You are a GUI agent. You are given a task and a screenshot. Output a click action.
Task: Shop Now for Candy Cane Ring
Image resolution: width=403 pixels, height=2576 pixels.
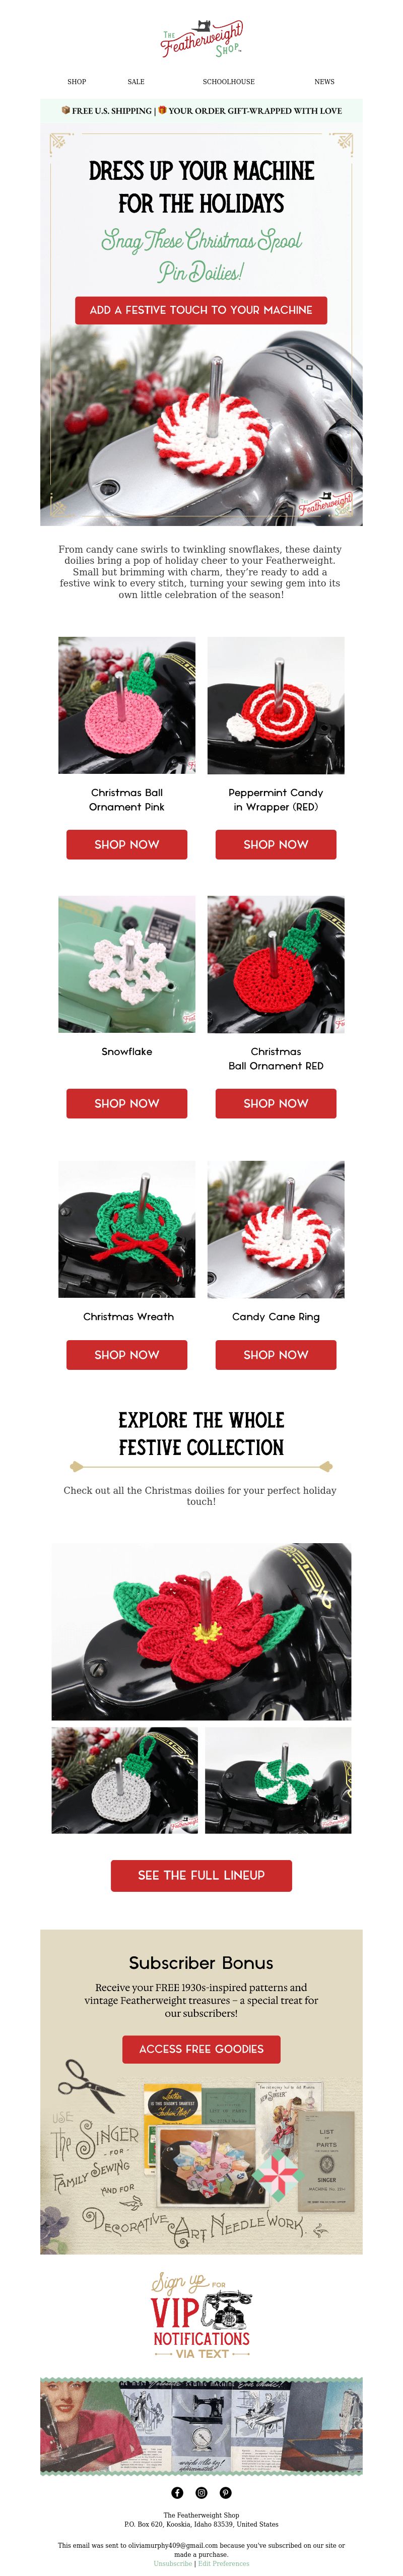[x=276, y=1354]
